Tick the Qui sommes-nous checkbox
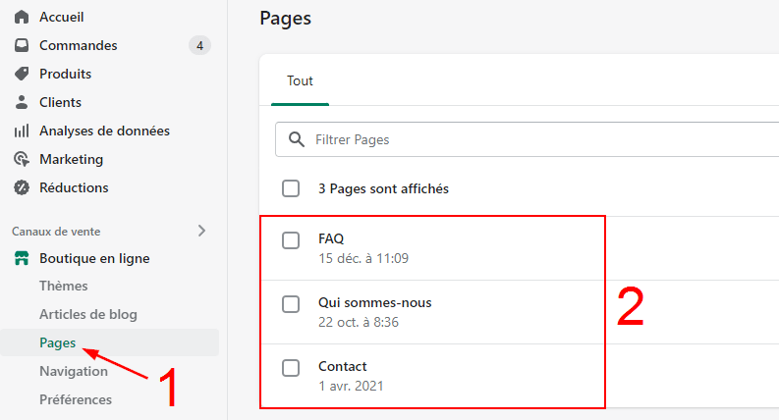The image size is (779, 420). (291, 304)
